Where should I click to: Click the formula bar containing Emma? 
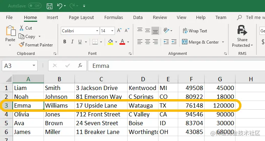tap(176, 66)
